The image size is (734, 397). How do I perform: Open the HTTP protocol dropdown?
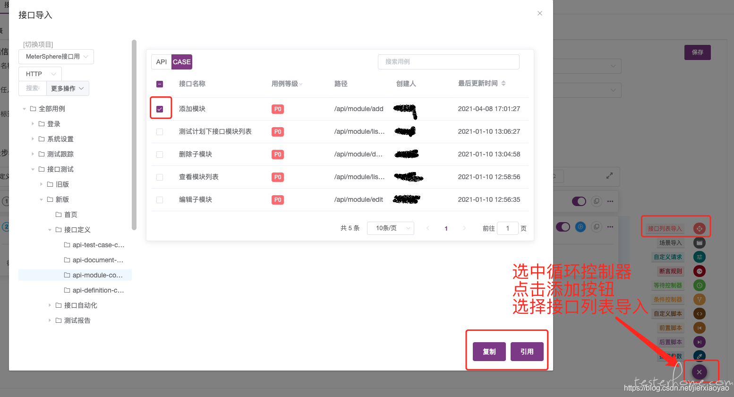point(40,74)
